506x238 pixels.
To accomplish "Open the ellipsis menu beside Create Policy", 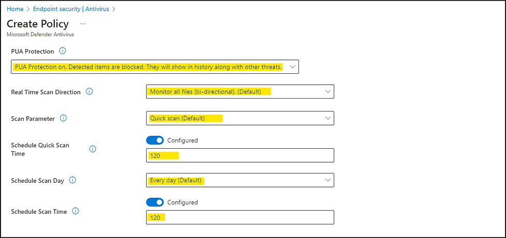I will coord(83,24).
